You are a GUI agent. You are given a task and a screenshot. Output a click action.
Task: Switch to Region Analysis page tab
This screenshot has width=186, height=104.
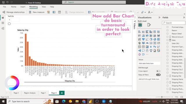pyautogui.click(x=30, y=93)
